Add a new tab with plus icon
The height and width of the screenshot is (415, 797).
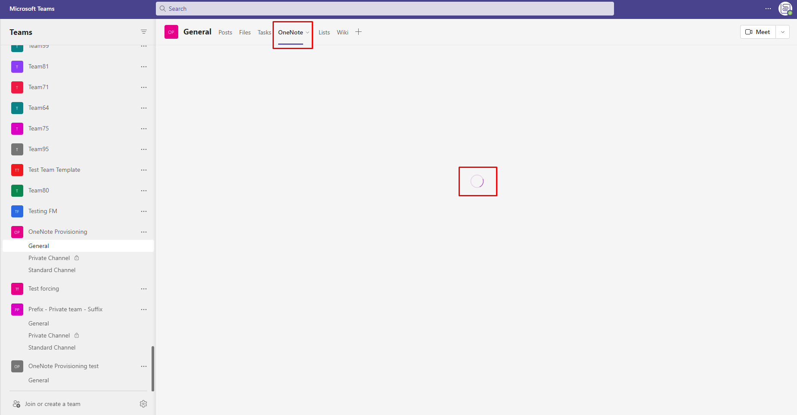point(358,32)
